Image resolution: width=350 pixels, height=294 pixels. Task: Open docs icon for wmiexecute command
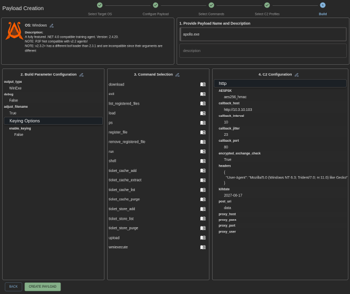203,247
